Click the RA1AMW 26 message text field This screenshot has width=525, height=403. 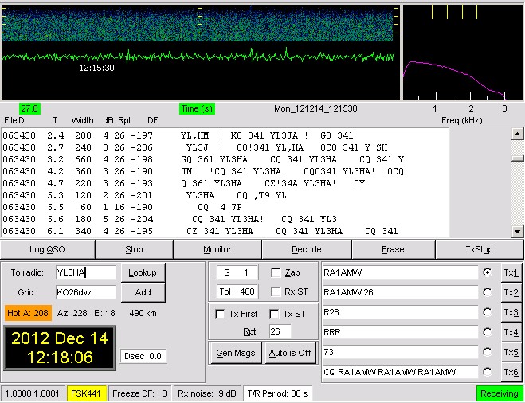click(400, 292)
